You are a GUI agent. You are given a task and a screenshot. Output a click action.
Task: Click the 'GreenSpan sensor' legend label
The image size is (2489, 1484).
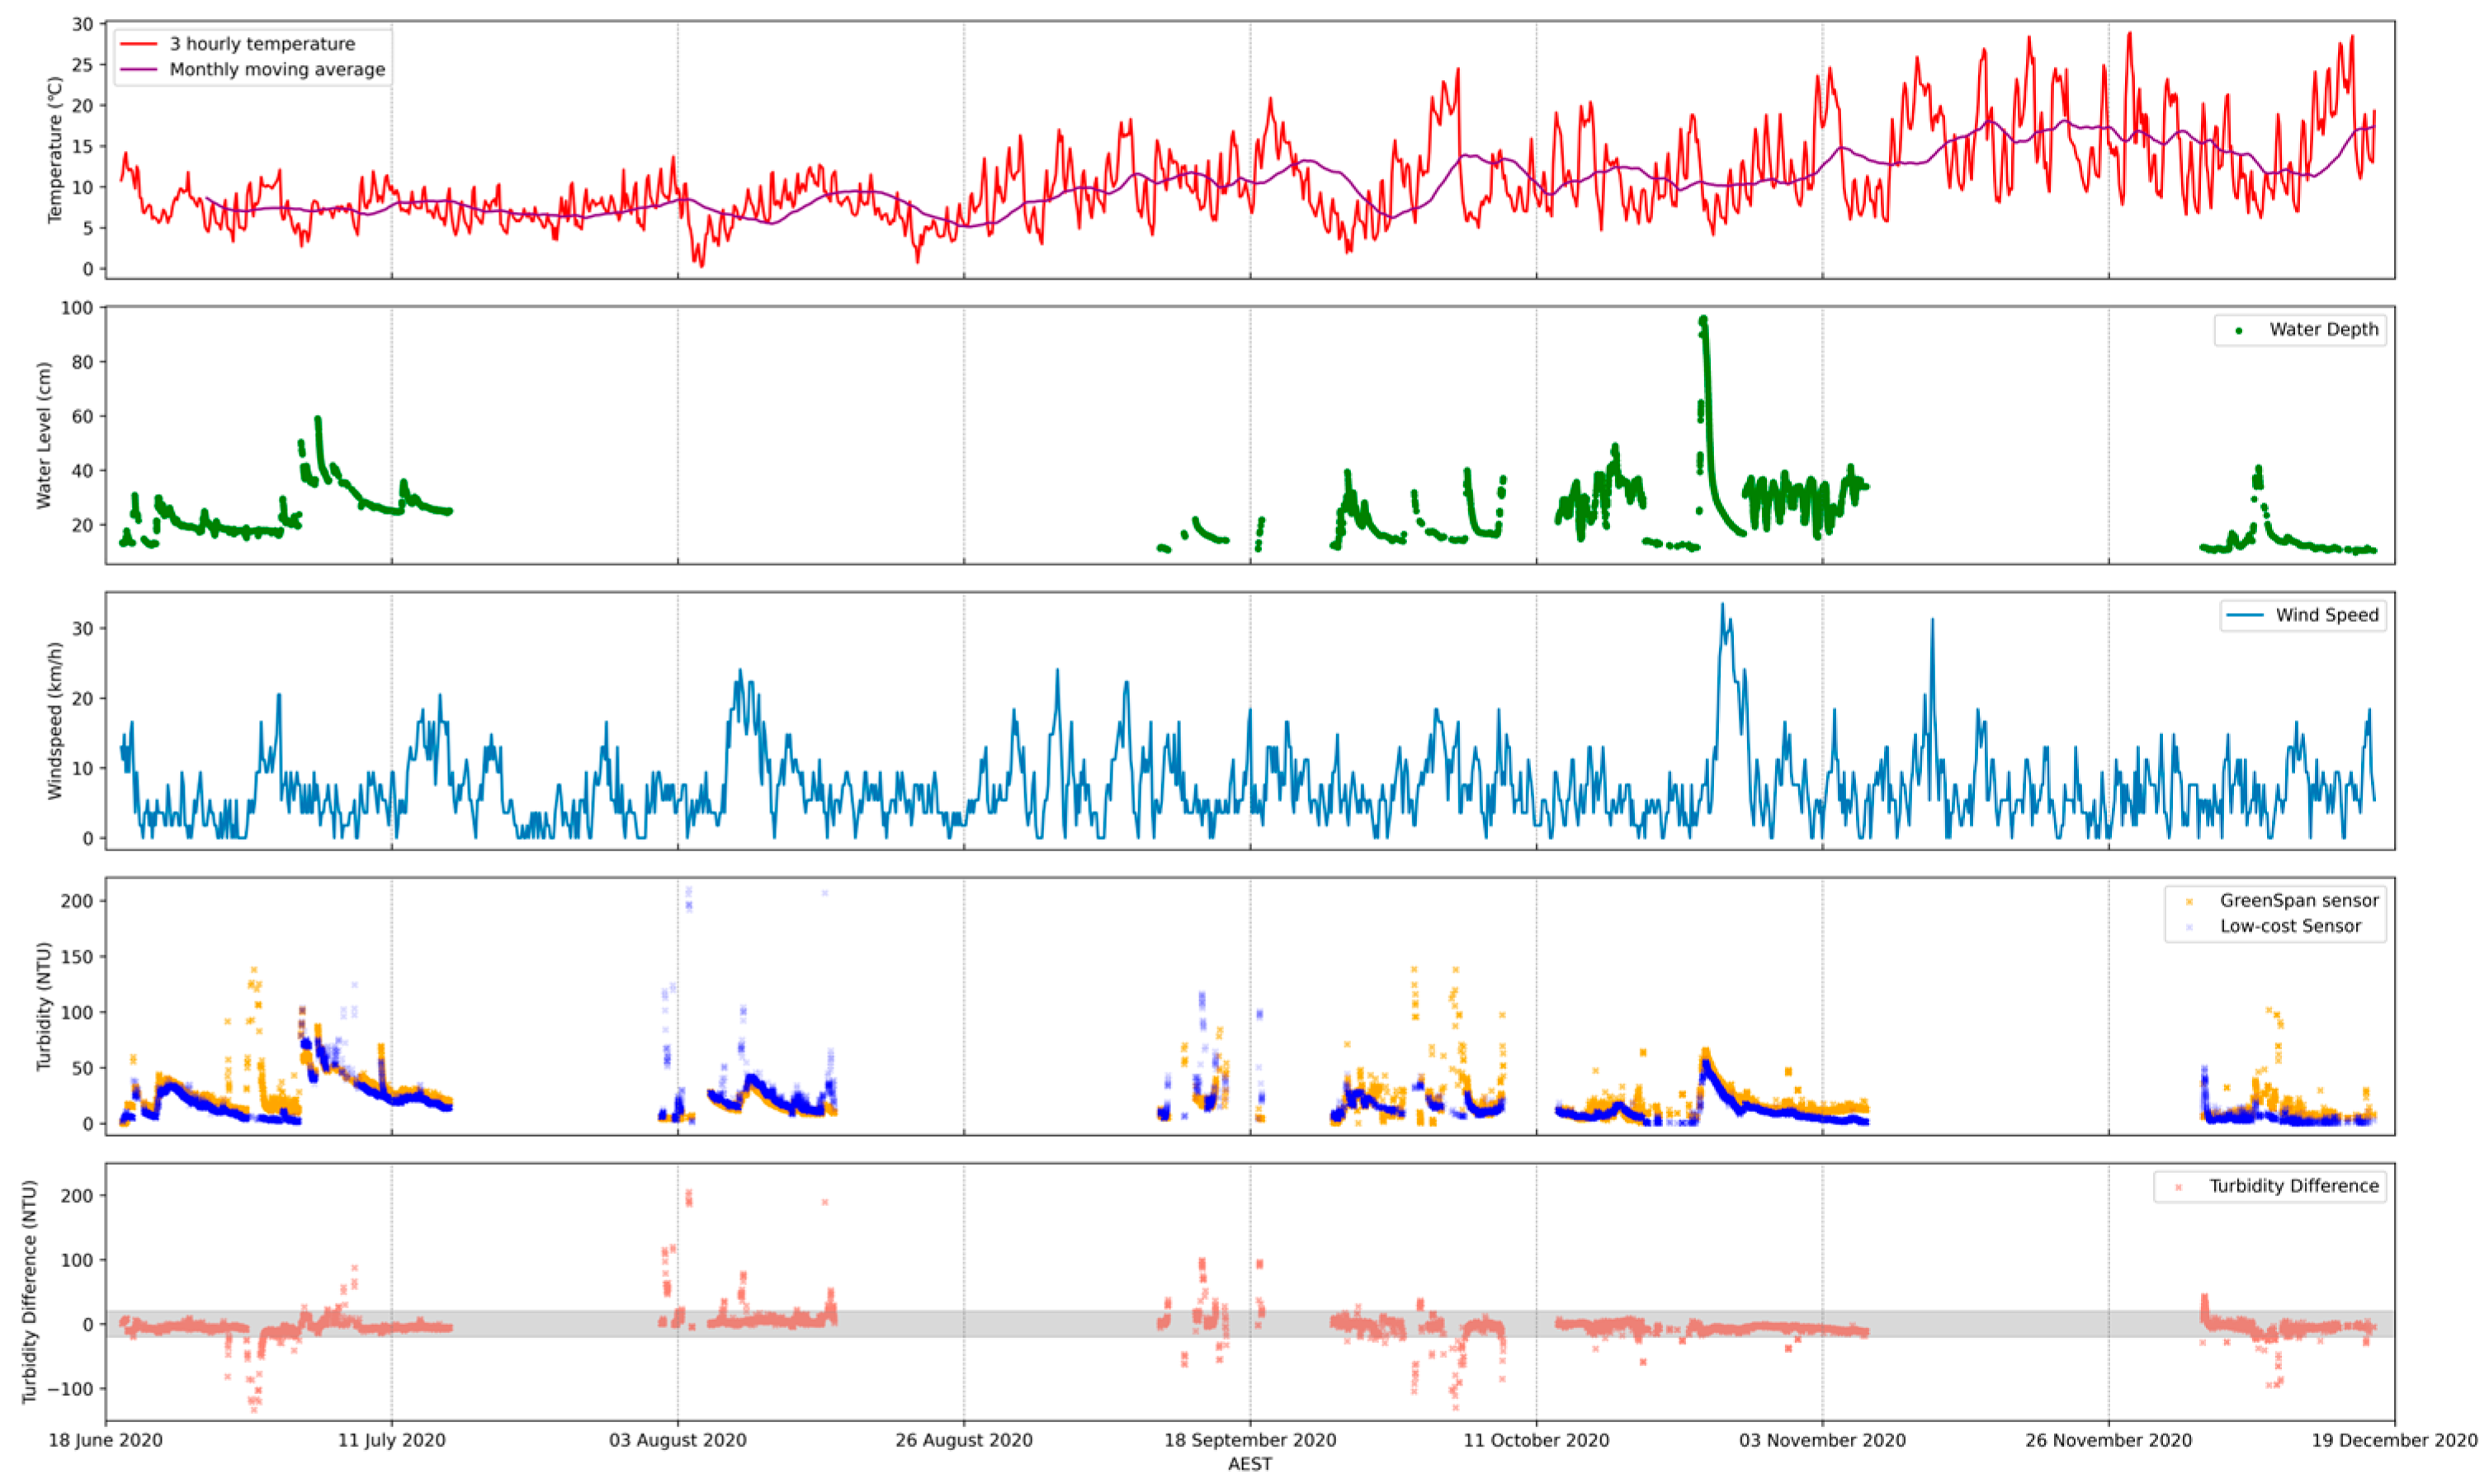[x=2299, y=900]
